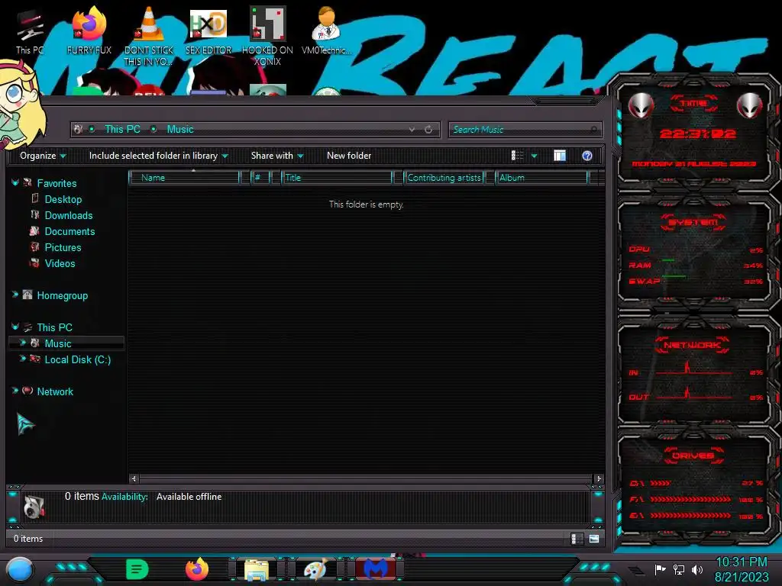Open the Paint palette taskbar icon
Screen dimensions: 782x586
(x=315, y=569)
